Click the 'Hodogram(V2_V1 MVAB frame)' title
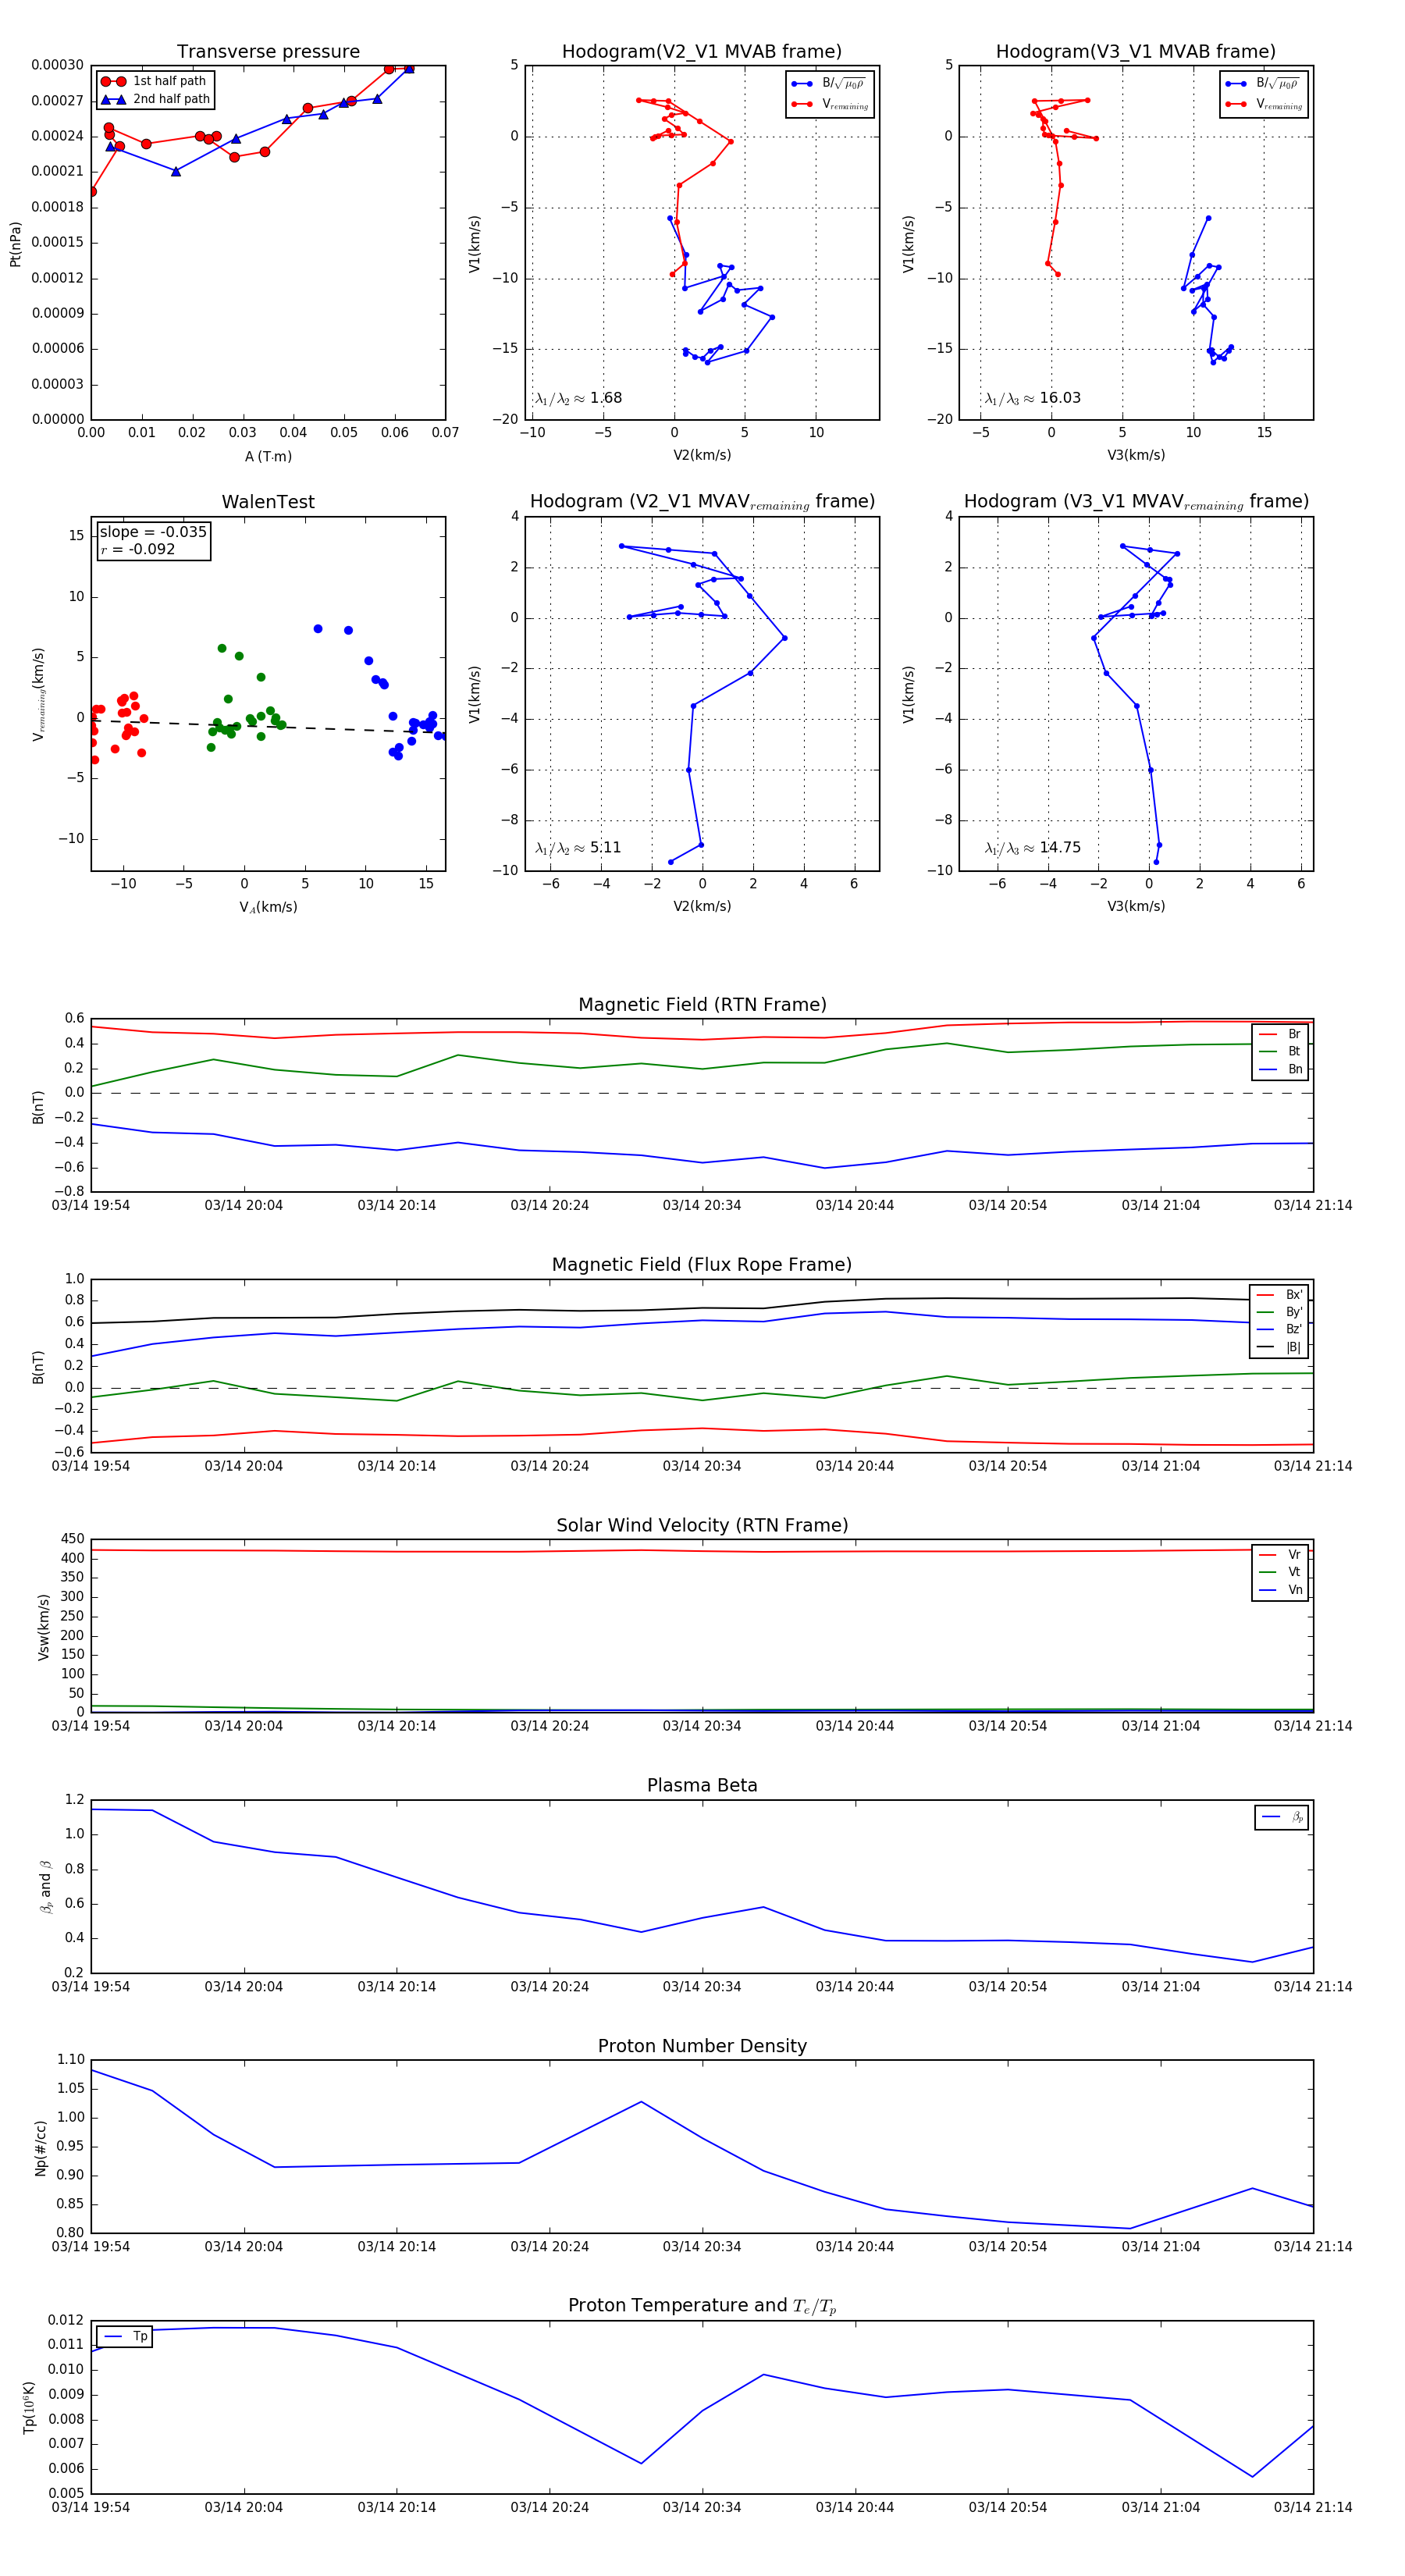 702,52
